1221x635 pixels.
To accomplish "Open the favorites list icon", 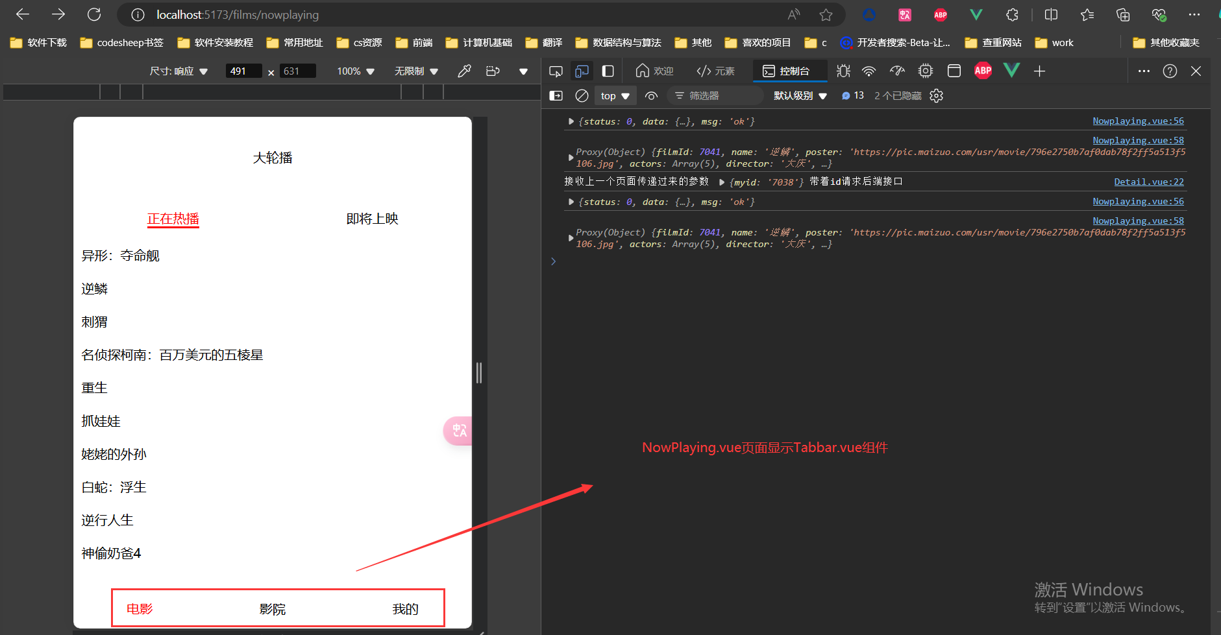I will (x=1087, y=14).
